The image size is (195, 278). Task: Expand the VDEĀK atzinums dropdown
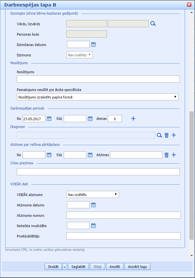(x=92, y=195)
